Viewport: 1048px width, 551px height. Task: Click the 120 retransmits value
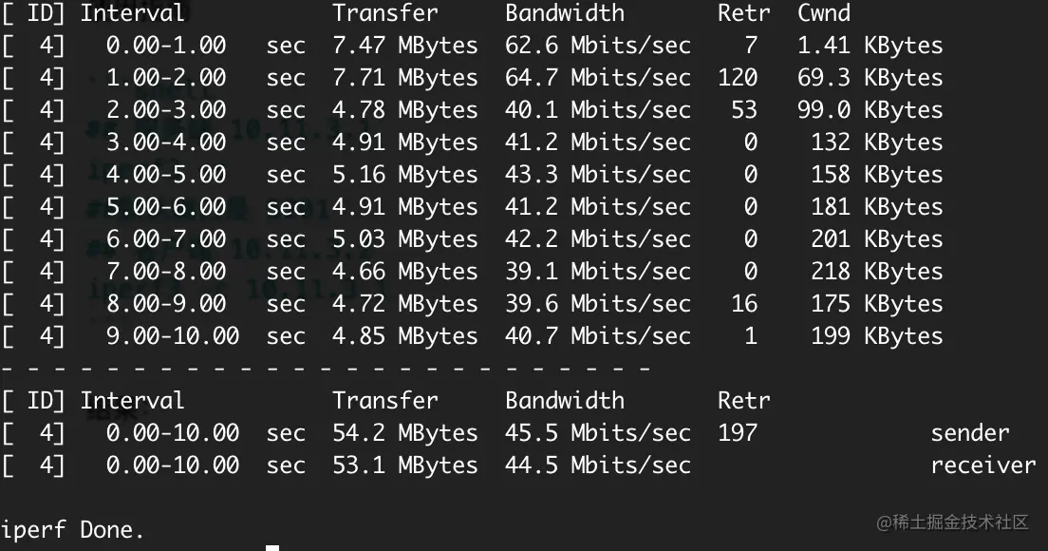[738, 78]
